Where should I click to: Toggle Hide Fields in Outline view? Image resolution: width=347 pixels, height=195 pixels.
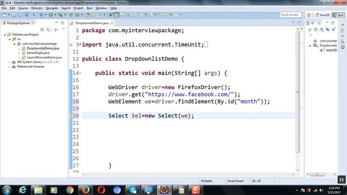327,29
